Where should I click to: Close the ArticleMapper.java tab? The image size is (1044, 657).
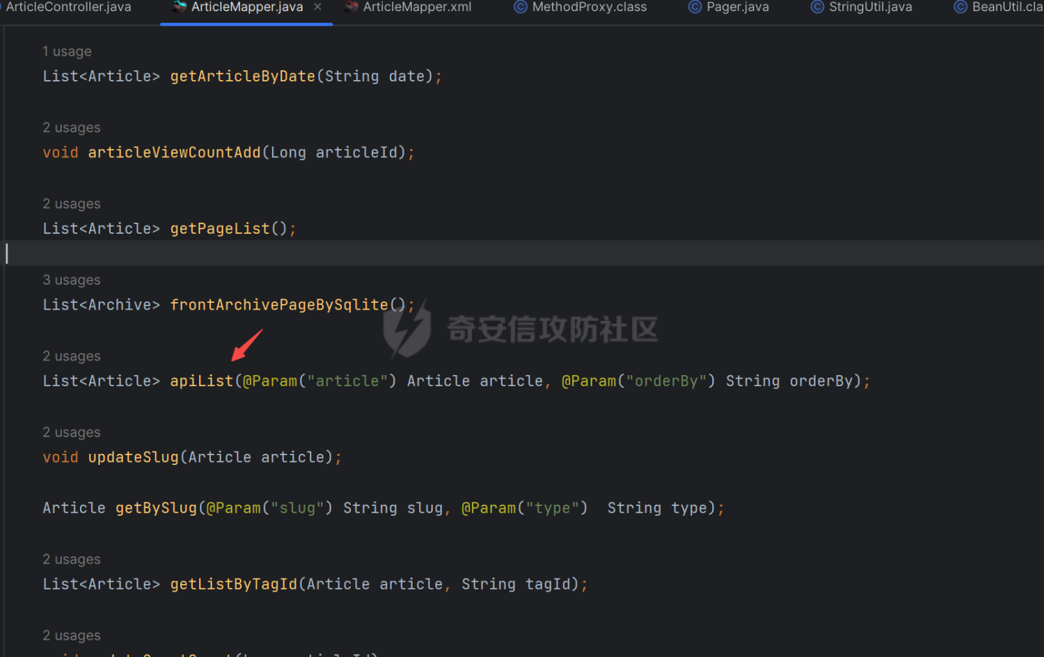(317, 7)
